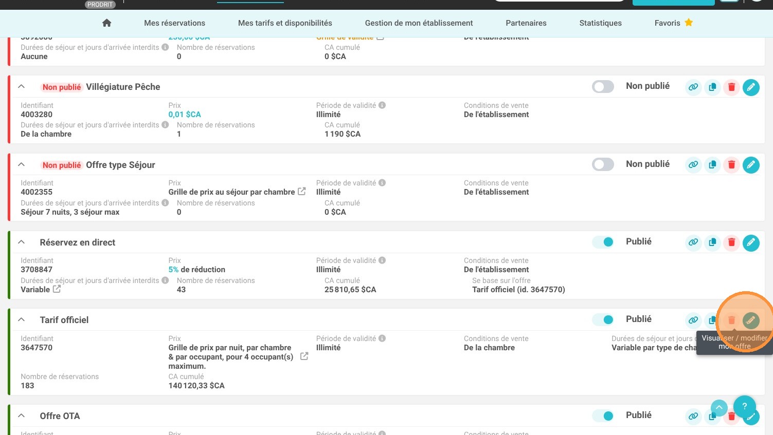Unpublish the Réservez en direct offer
The width and height of the screenshot is (773, 435).
(603, 242)
